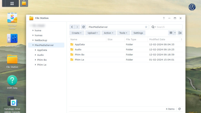Click the Audio folder icon in file list
The width and height of the screenshot is (201, 113).
[x=72, y=49]
